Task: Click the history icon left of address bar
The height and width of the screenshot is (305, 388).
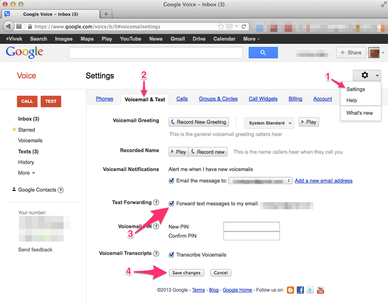Action: pos(19,26)
